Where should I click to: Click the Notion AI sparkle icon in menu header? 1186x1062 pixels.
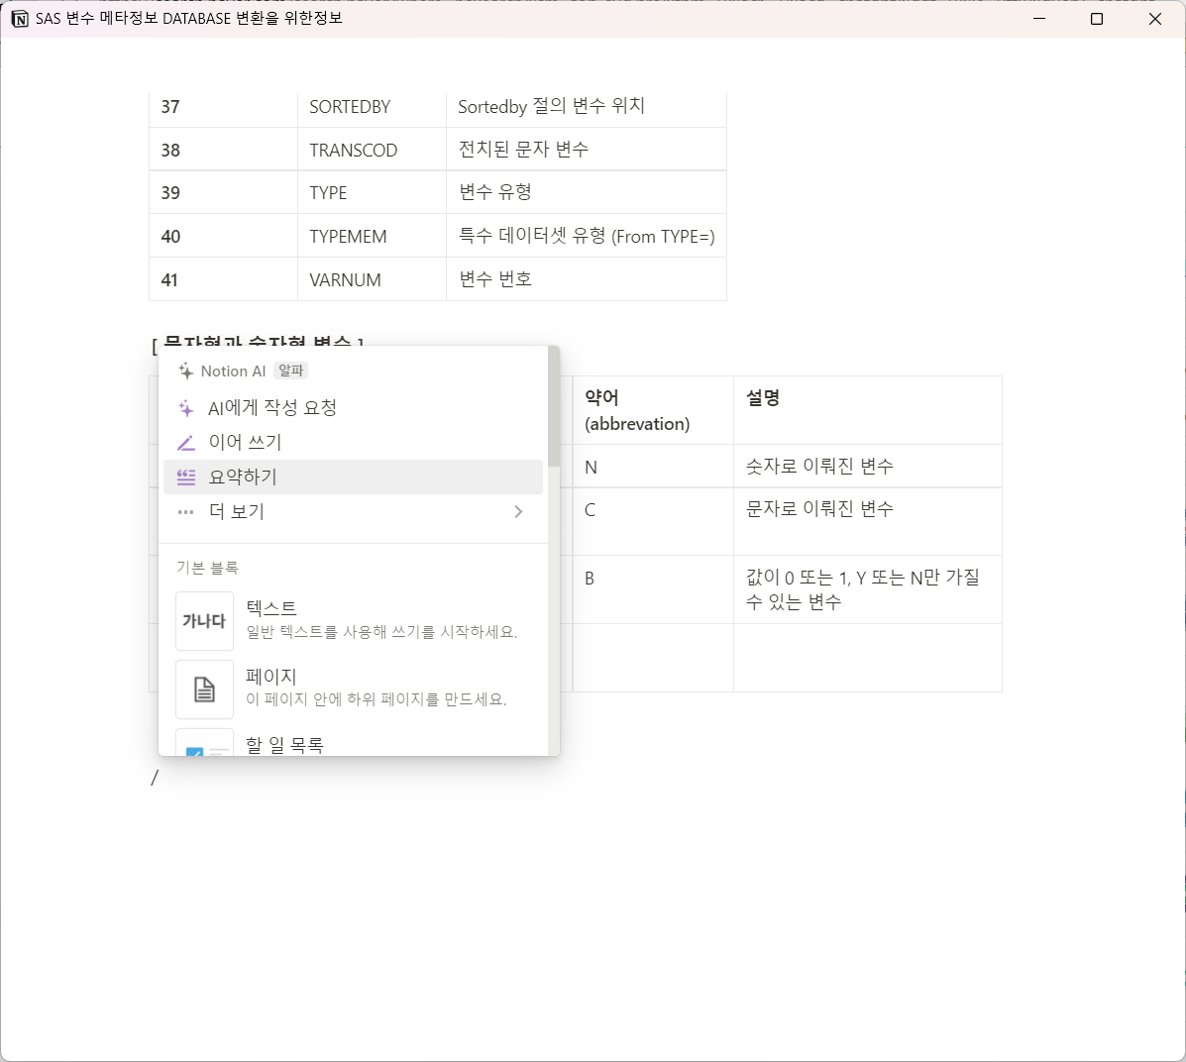(x=185, y=371)
